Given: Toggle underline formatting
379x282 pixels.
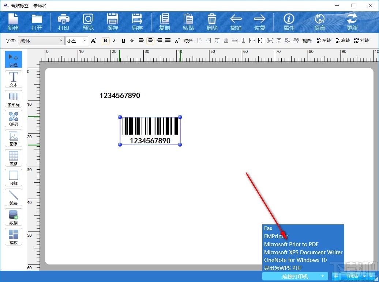Looking at the screenshot, I should pos(123,40).
